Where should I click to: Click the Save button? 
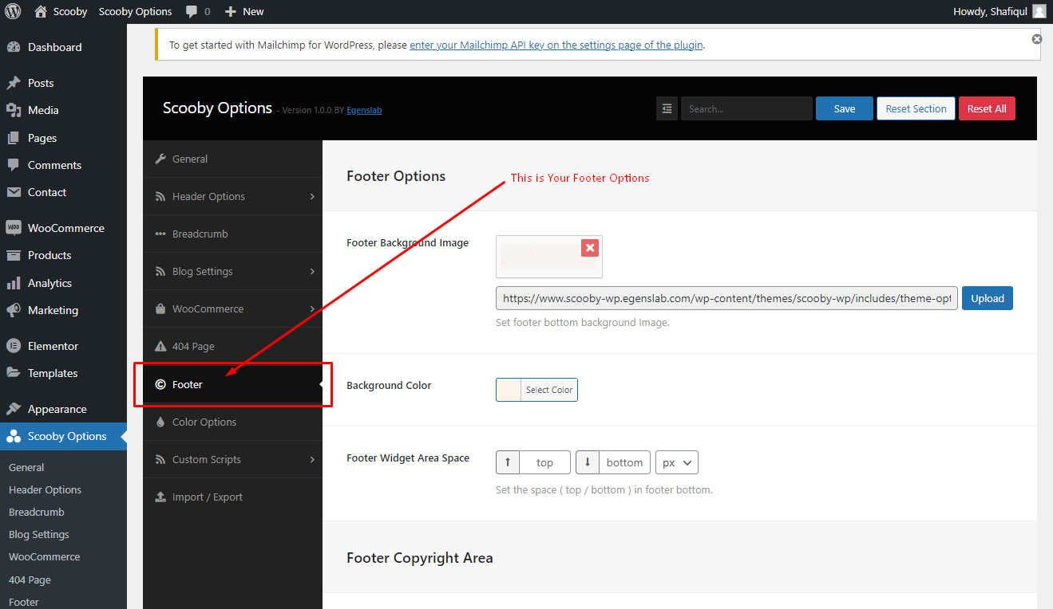tap(844, 108)
